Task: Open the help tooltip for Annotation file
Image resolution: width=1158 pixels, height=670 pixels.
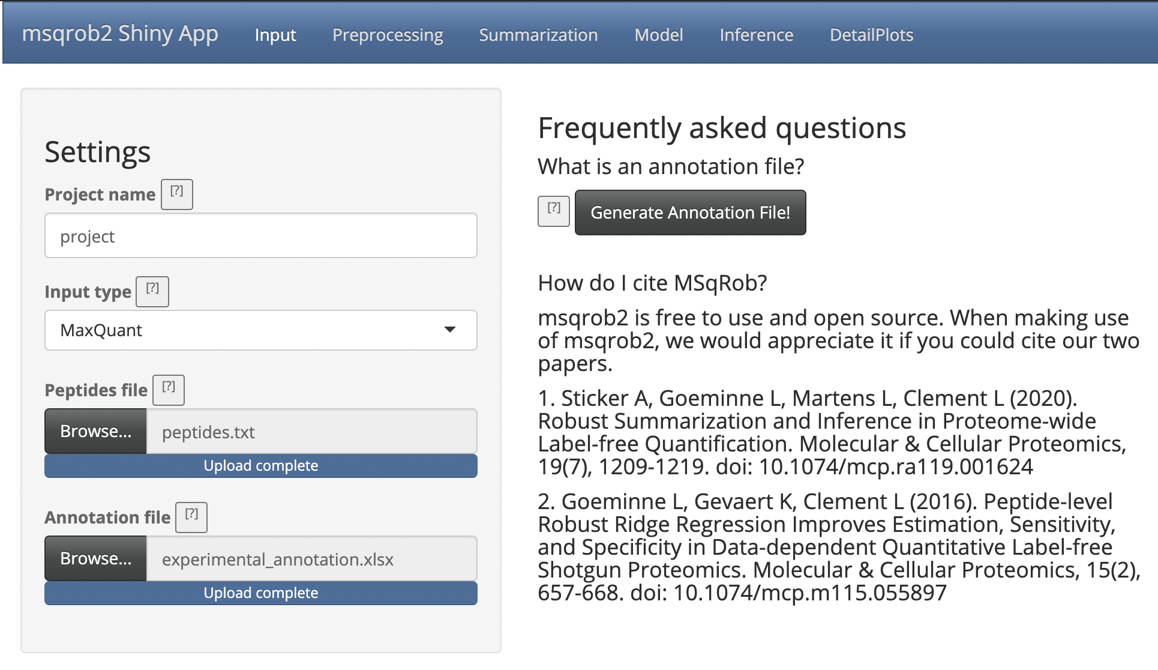Action: [191, 517]
